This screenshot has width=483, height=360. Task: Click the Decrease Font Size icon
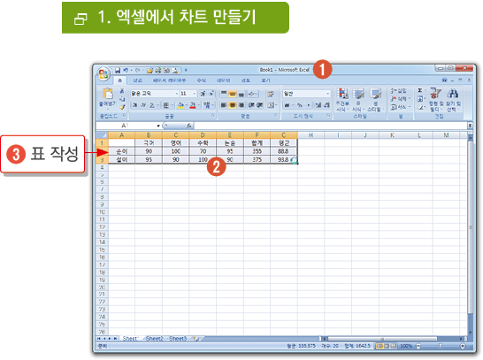point(211,93)
